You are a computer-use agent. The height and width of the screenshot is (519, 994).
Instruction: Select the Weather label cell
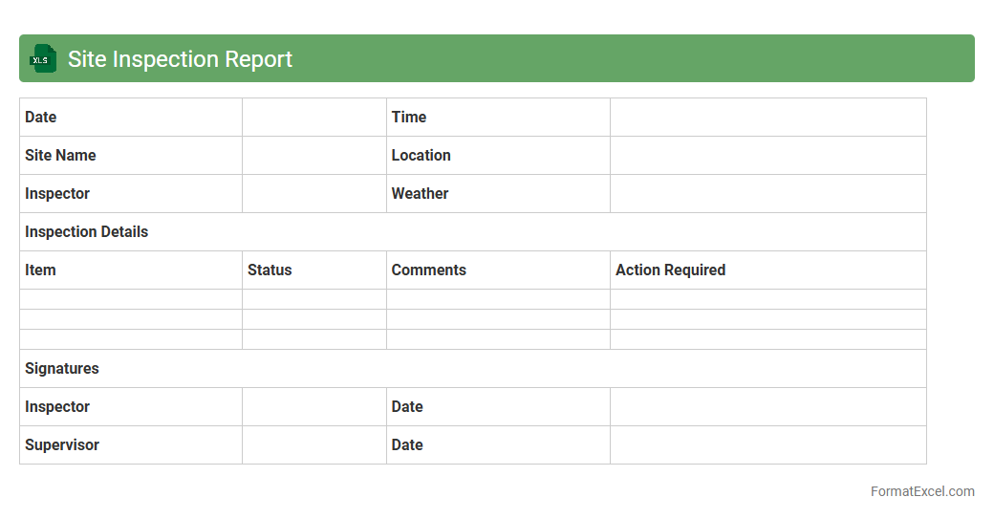pyautogui.click(x=420, y=194)
